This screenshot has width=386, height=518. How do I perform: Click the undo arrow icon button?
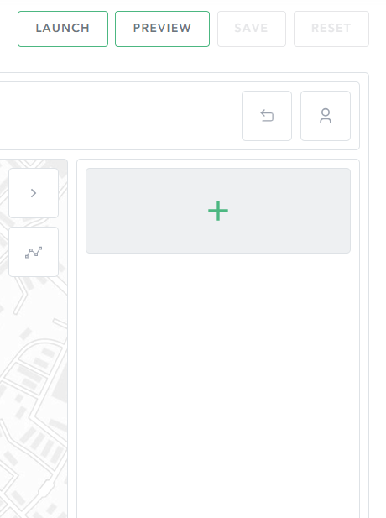267,116
